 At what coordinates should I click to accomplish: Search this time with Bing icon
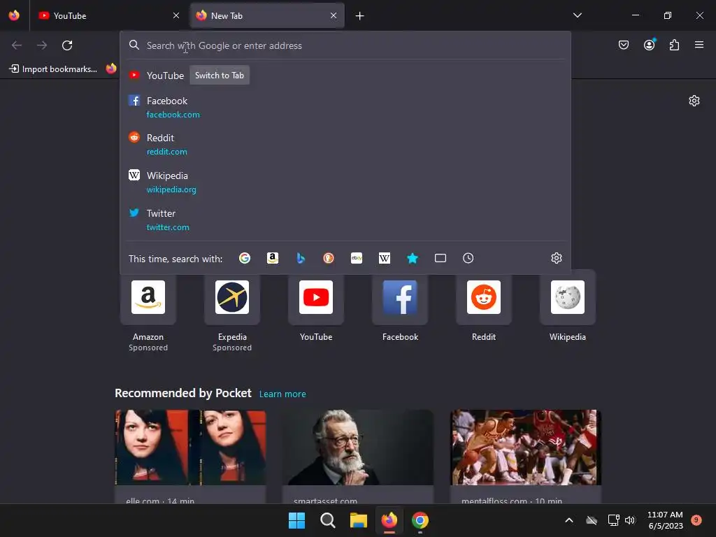click(x=301, y=258)
